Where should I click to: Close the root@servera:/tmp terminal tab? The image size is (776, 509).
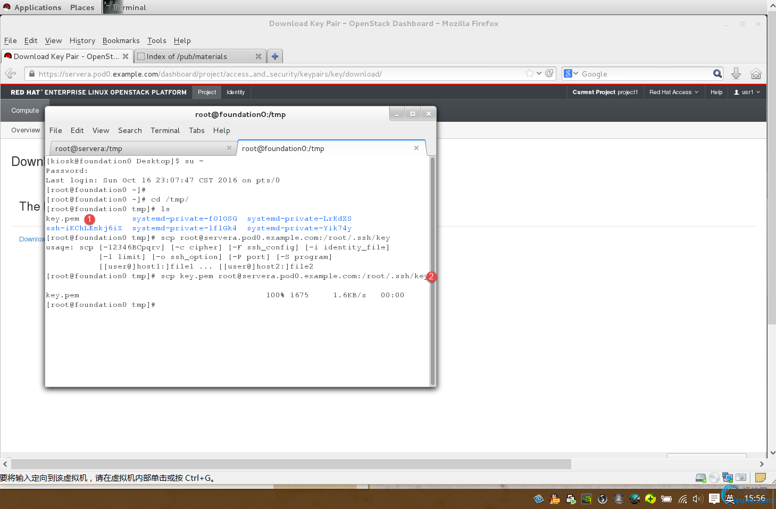pyautogui.click(x=229, y=148)
